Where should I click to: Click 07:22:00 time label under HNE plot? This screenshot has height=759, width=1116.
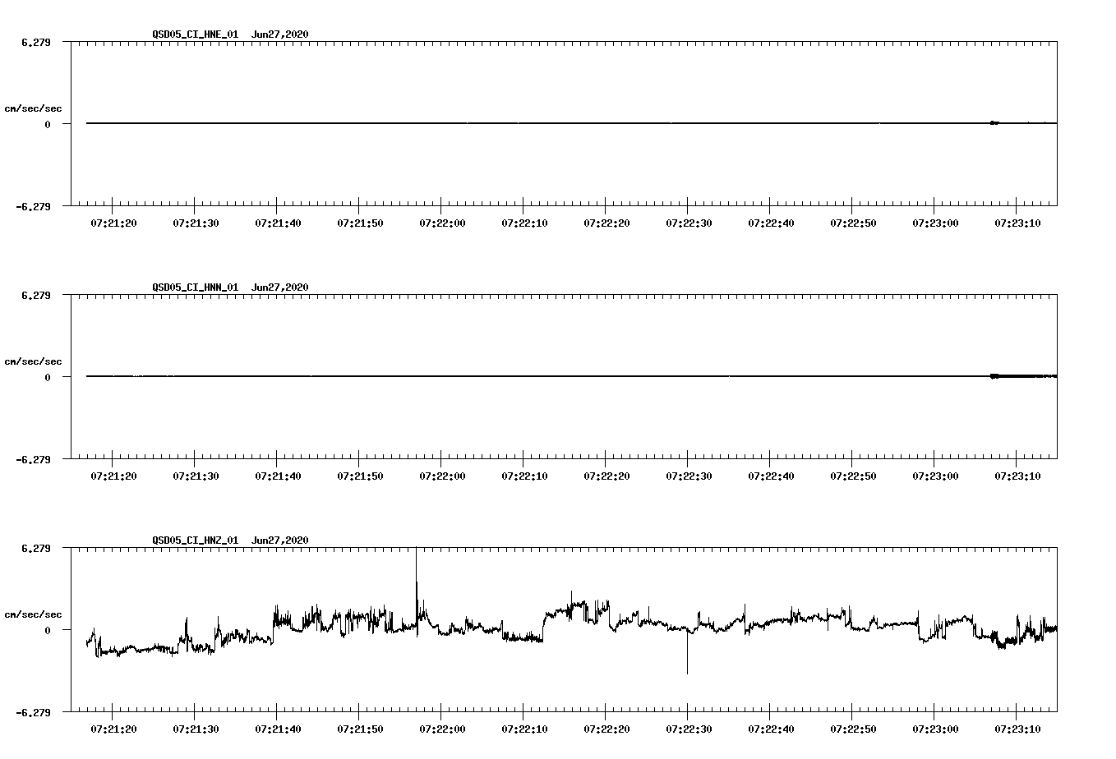pyautogui.click(x=442, y=223)
